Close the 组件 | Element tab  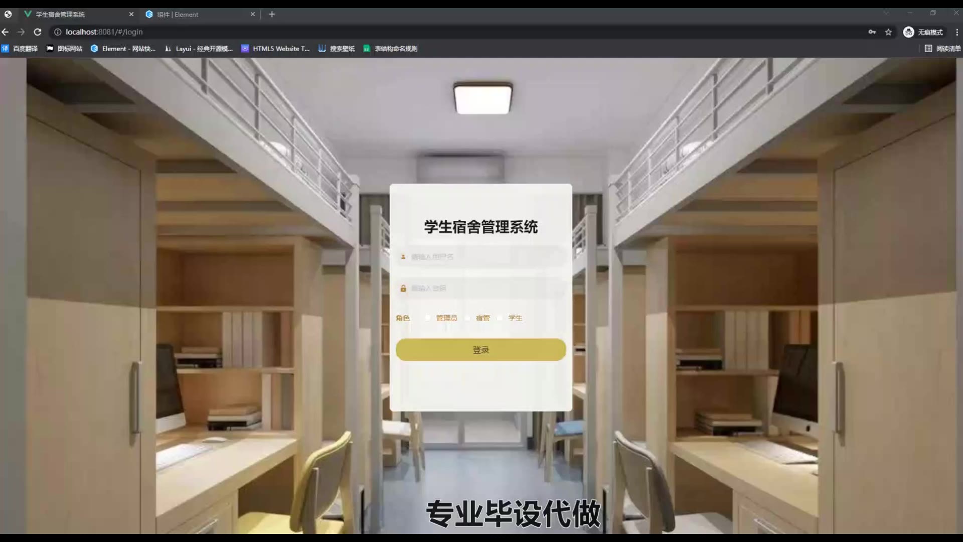253,15
